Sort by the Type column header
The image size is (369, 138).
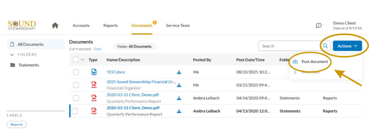click(93, 60)
